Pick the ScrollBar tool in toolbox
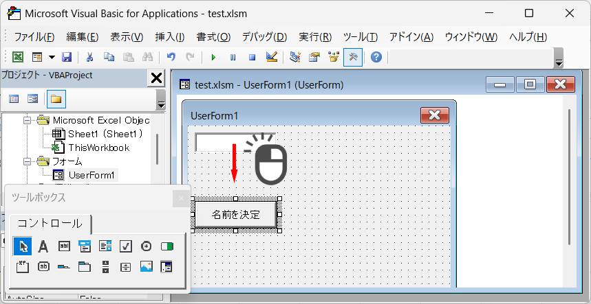Image resolution: width=591 pixels, height=304 pixels. pos(105,266)
